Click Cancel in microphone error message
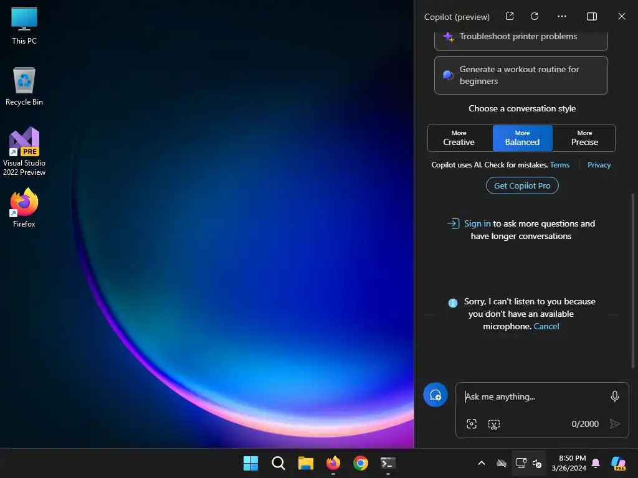Image resolution: width=638 pixels, height=478 pixels. pyautogui.click(x=546, y=326)
